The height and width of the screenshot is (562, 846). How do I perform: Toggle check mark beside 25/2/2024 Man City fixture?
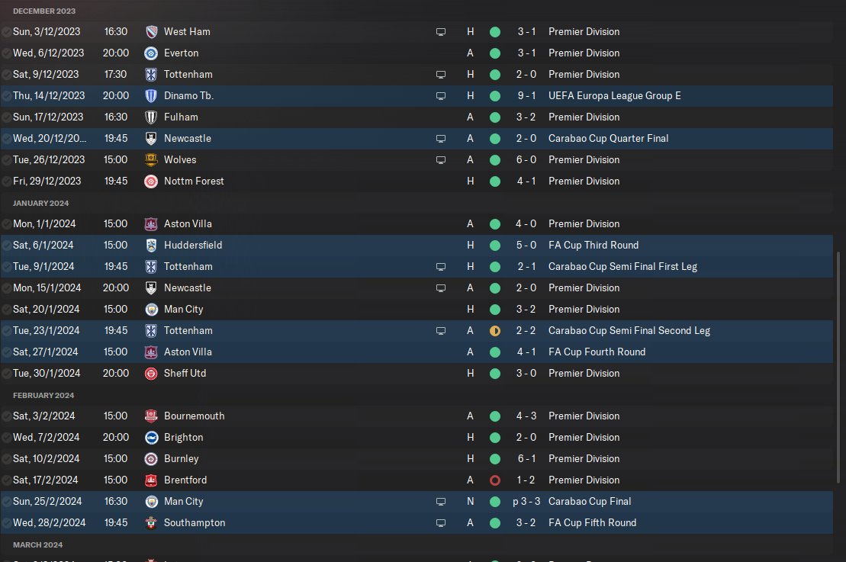tap(6, 502)
